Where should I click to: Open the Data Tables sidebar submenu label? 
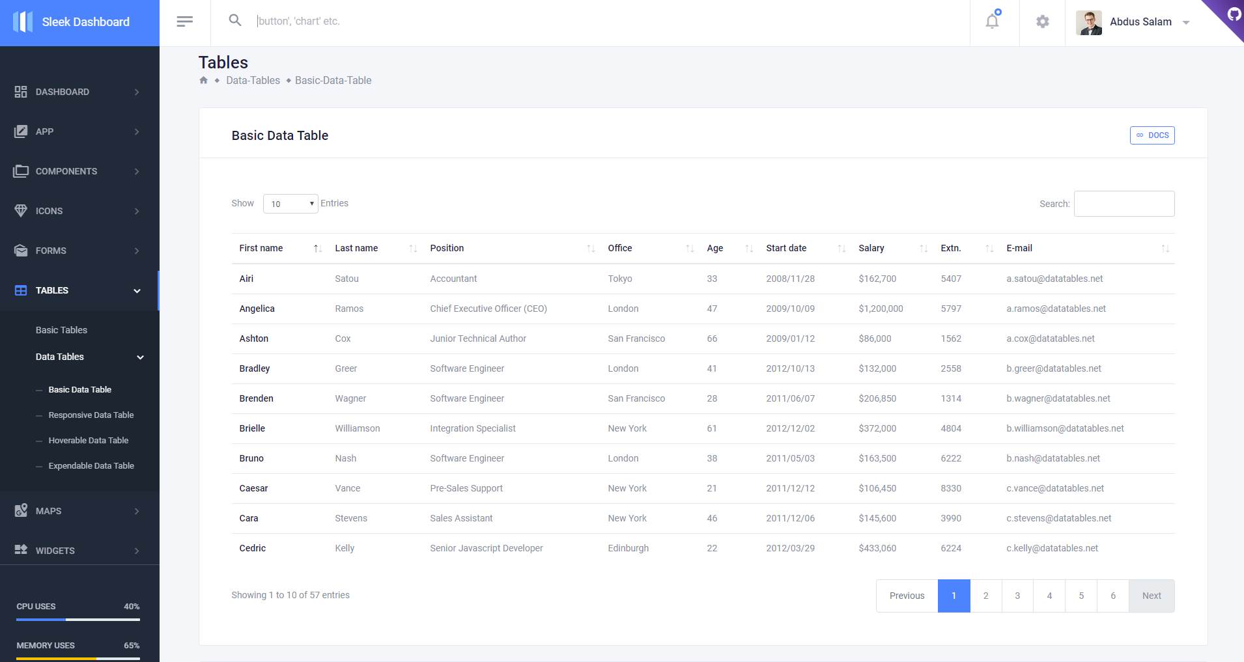pos(60,357)
